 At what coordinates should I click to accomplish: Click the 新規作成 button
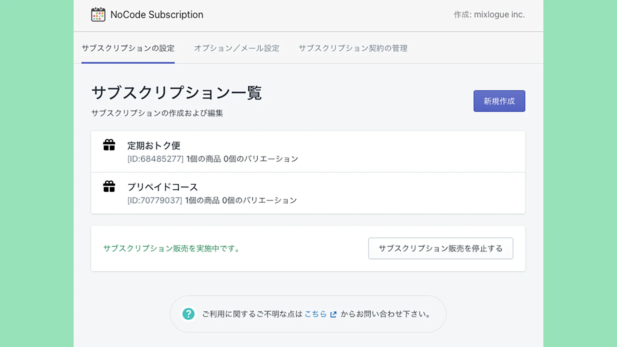click(x=499, y=101)
